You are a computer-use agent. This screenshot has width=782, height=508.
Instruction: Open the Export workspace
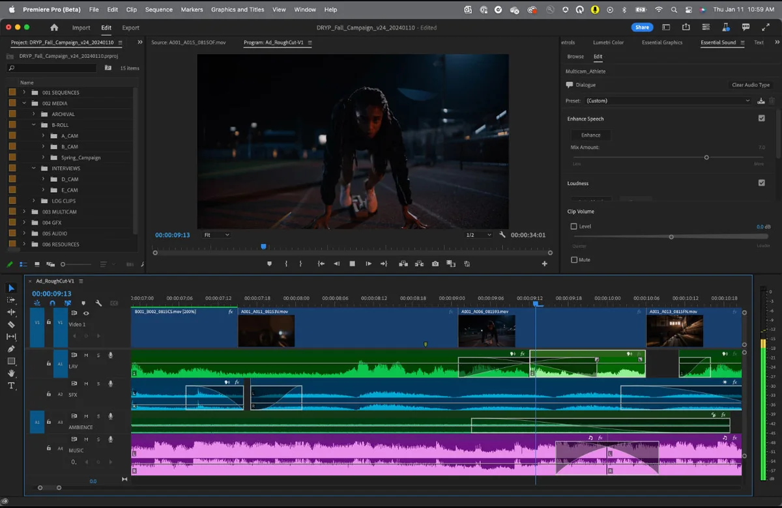tap(130, 28)
